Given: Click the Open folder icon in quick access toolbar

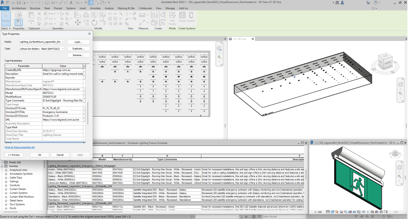Looking at the screenshot, I should [x=13, y=3].
